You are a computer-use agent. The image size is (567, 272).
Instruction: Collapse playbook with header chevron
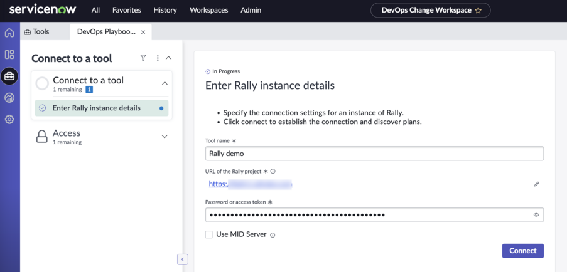[168, 58]
